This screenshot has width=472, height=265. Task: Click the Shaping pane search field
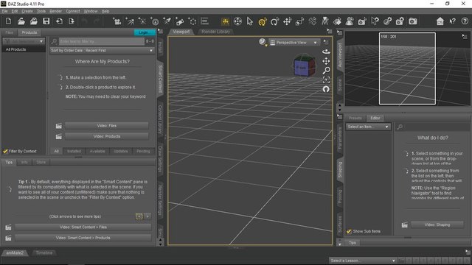[436, 127]
